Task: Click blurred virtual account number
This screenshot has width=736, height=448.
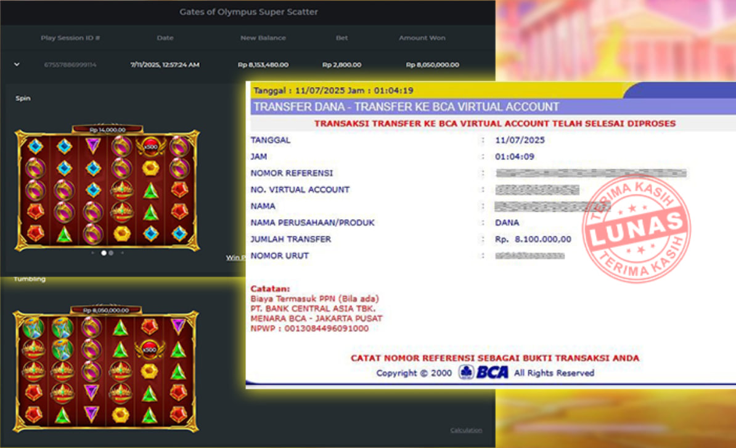Action: click(537, 190)
